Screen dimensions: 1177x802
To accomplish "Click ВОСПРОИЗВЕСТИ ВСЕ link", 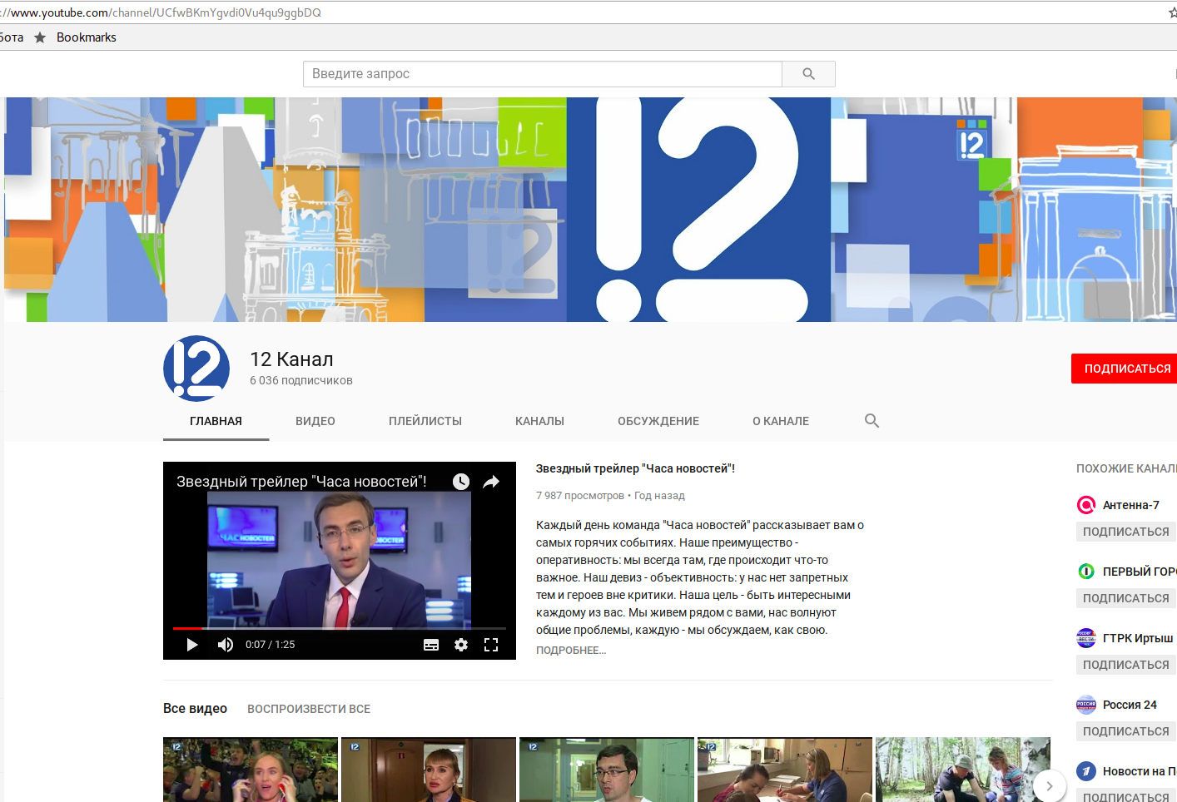I will click(x=309, y=709).
